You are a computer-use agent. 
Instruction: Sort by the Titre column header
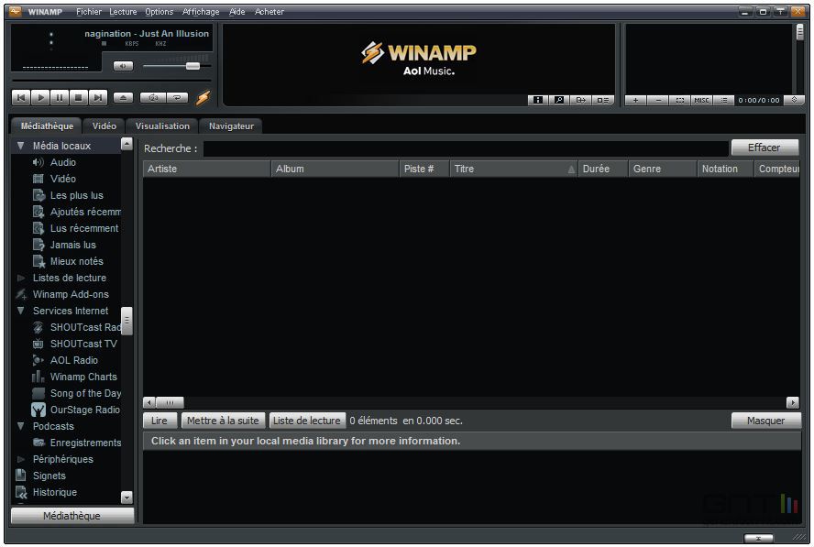click(514, 169)
